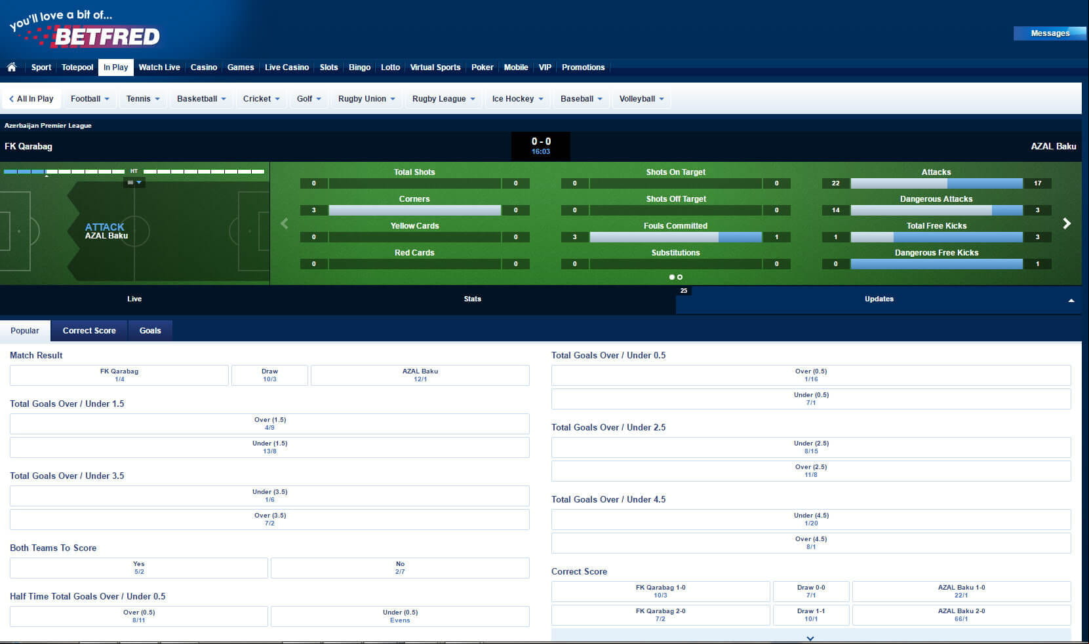Viewport: 1089px width, 644px height.
Task: Select Half Time Over (0.5) 8/11
Action: (x=139, y=616)
